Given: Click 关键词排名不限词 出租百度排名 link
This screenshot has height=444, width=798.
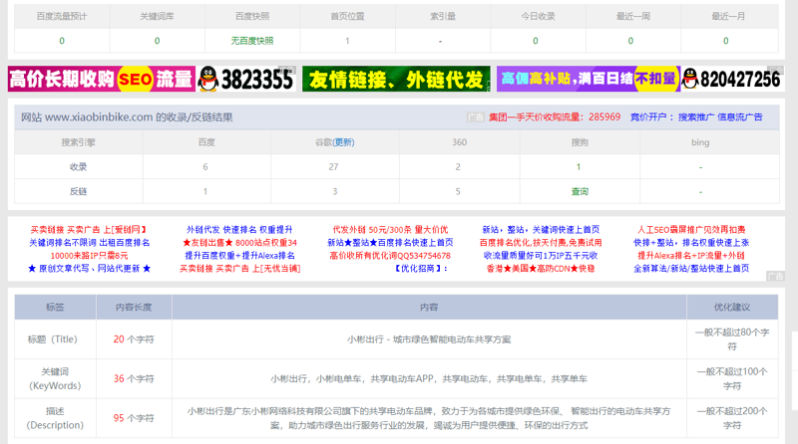Looking at the screenshot, I should tap(90, 242).
